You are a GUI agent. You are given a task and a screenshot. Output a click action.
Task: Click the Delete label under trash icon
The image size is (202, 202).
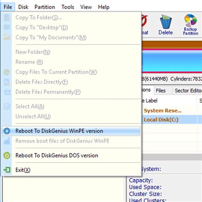click(166, 32)
